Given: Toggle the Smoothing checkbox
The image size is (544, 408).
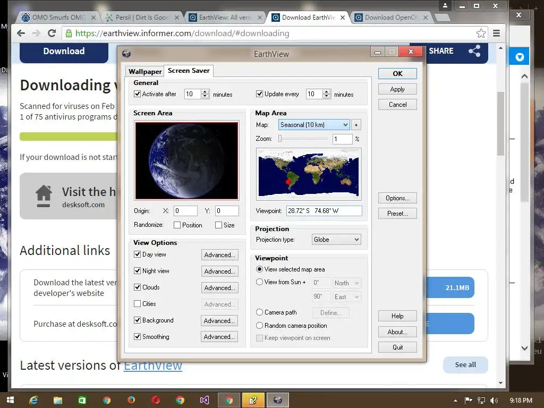Looking at the screenshot, I should 138,336.
